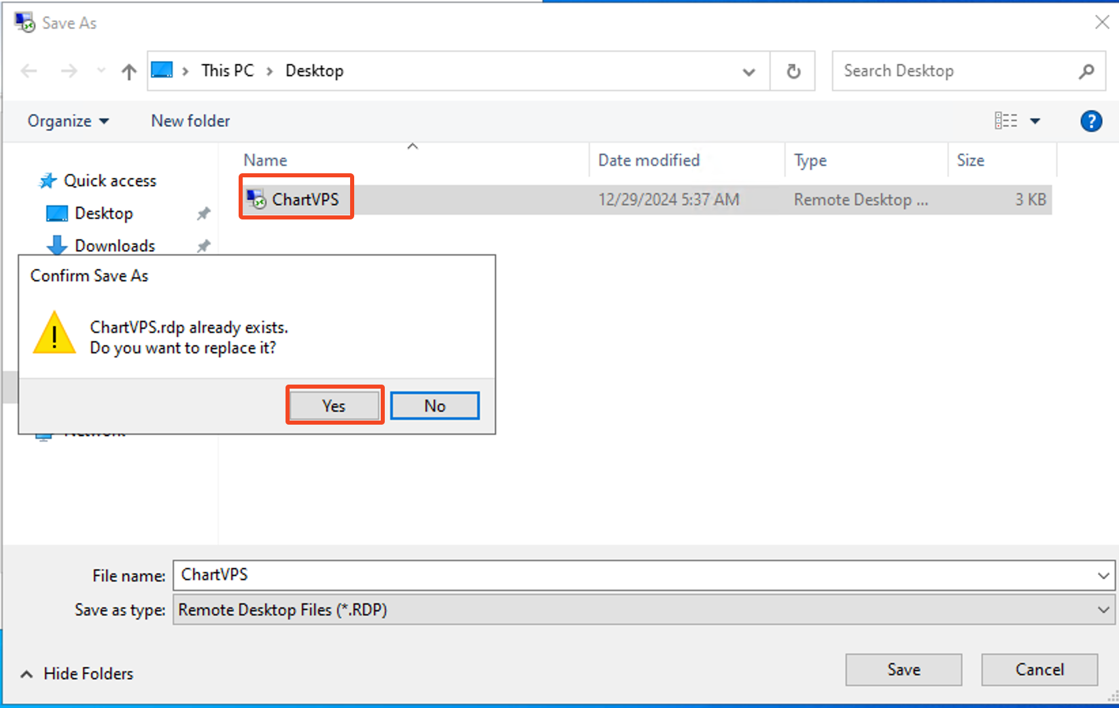Image resolution: width=1119 pixels, height=708 pixels.
Task: Click the Refresh icon beside address bar
Action: click(793, 71)
